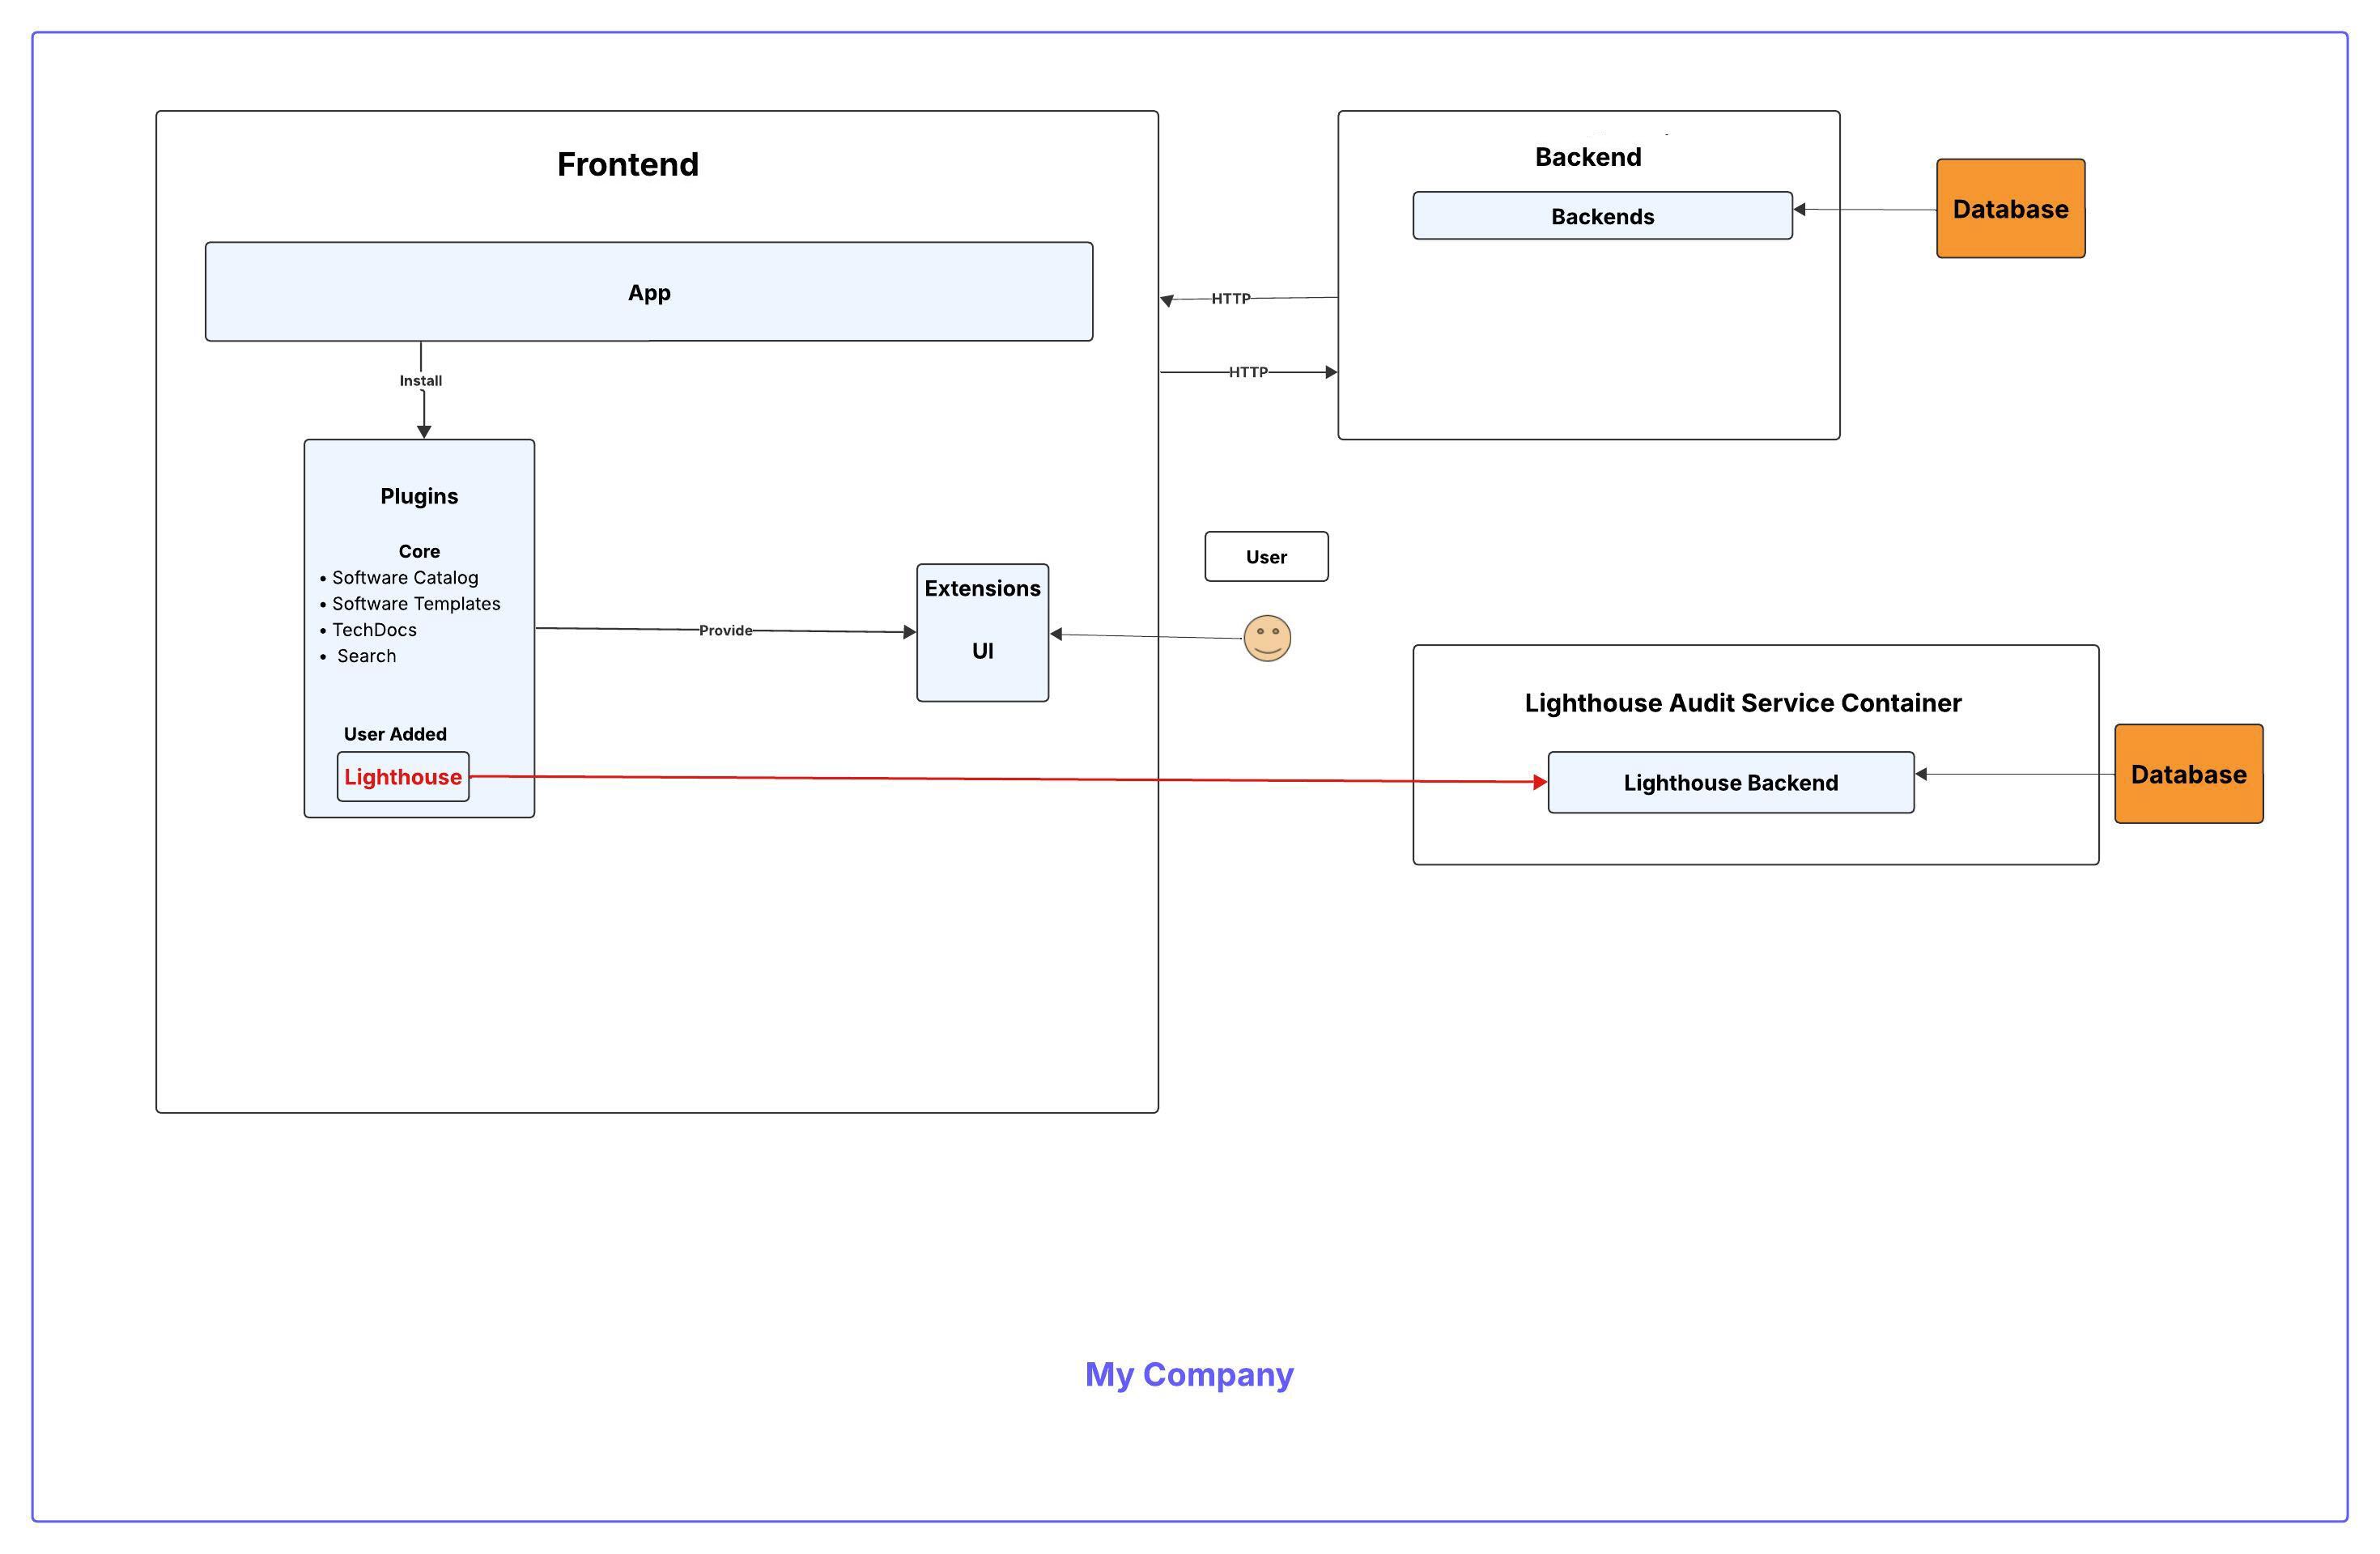
Task: Select the Lighthouse Backend component
Action: click(x=1729, y=783)
